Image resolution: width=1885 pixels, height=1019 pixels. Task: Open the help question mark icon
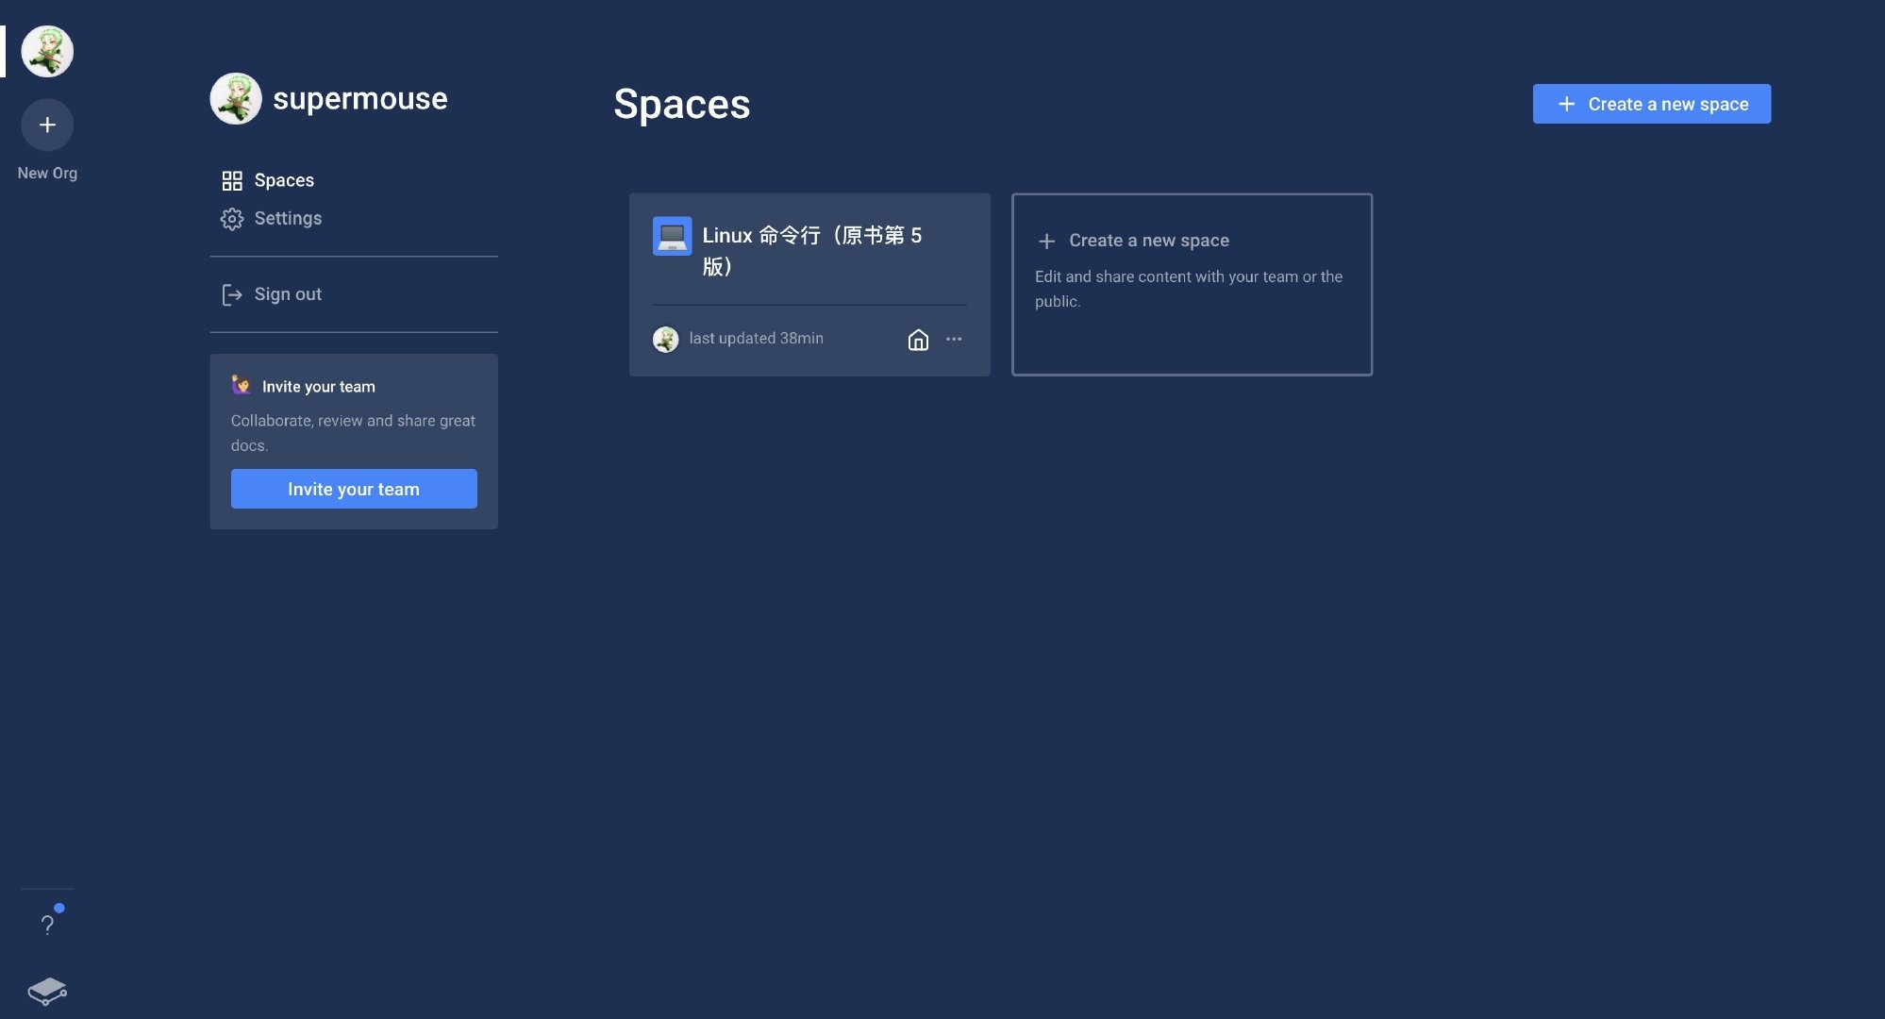tap(47, 924)
